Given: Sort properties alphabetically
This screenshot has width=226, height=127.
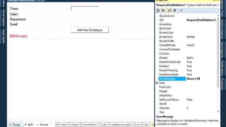Looking at the screenshot, I should (163, 11).
